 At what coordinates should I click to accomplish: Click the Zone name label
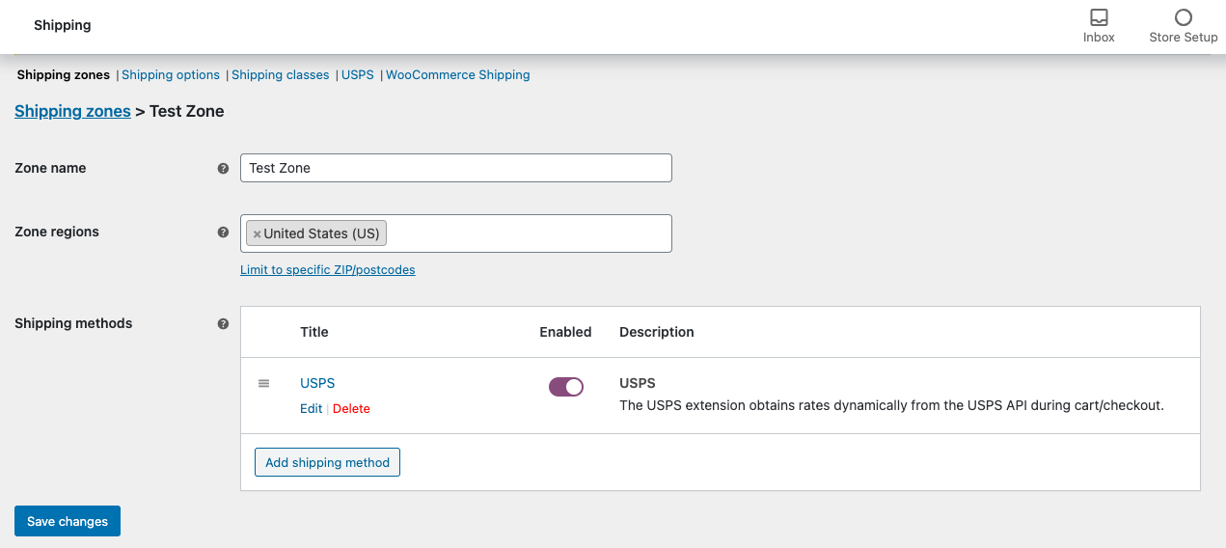[50, 168]
